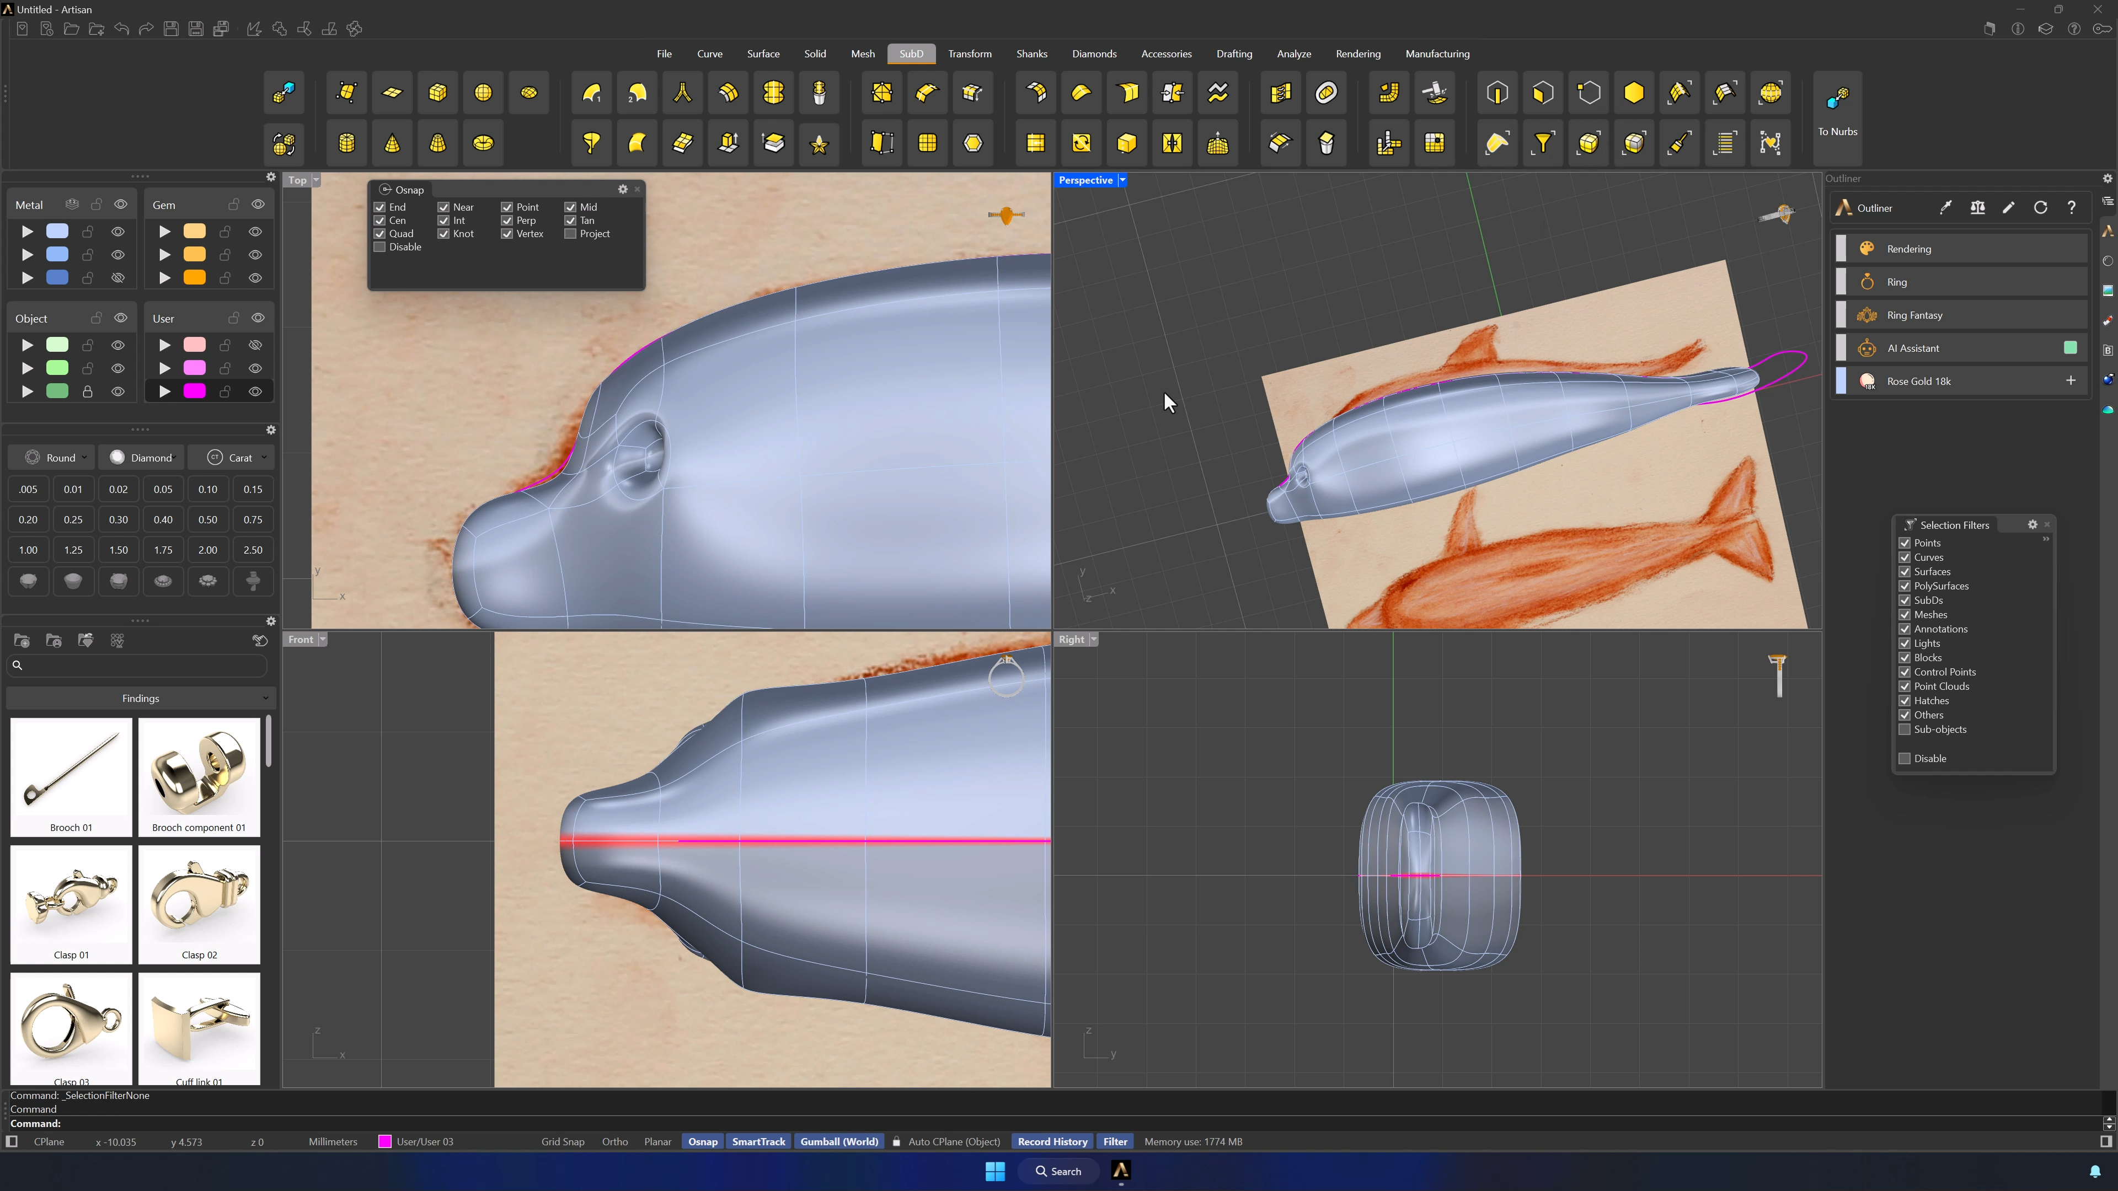Toggle visibility of the Metal layer group
Screen dimensions: 2118x1191
click(x=121, y=205)
